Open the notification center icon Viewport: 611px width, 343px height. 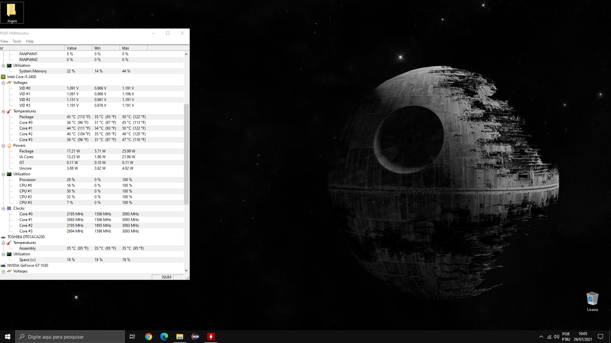coord(600,337)
